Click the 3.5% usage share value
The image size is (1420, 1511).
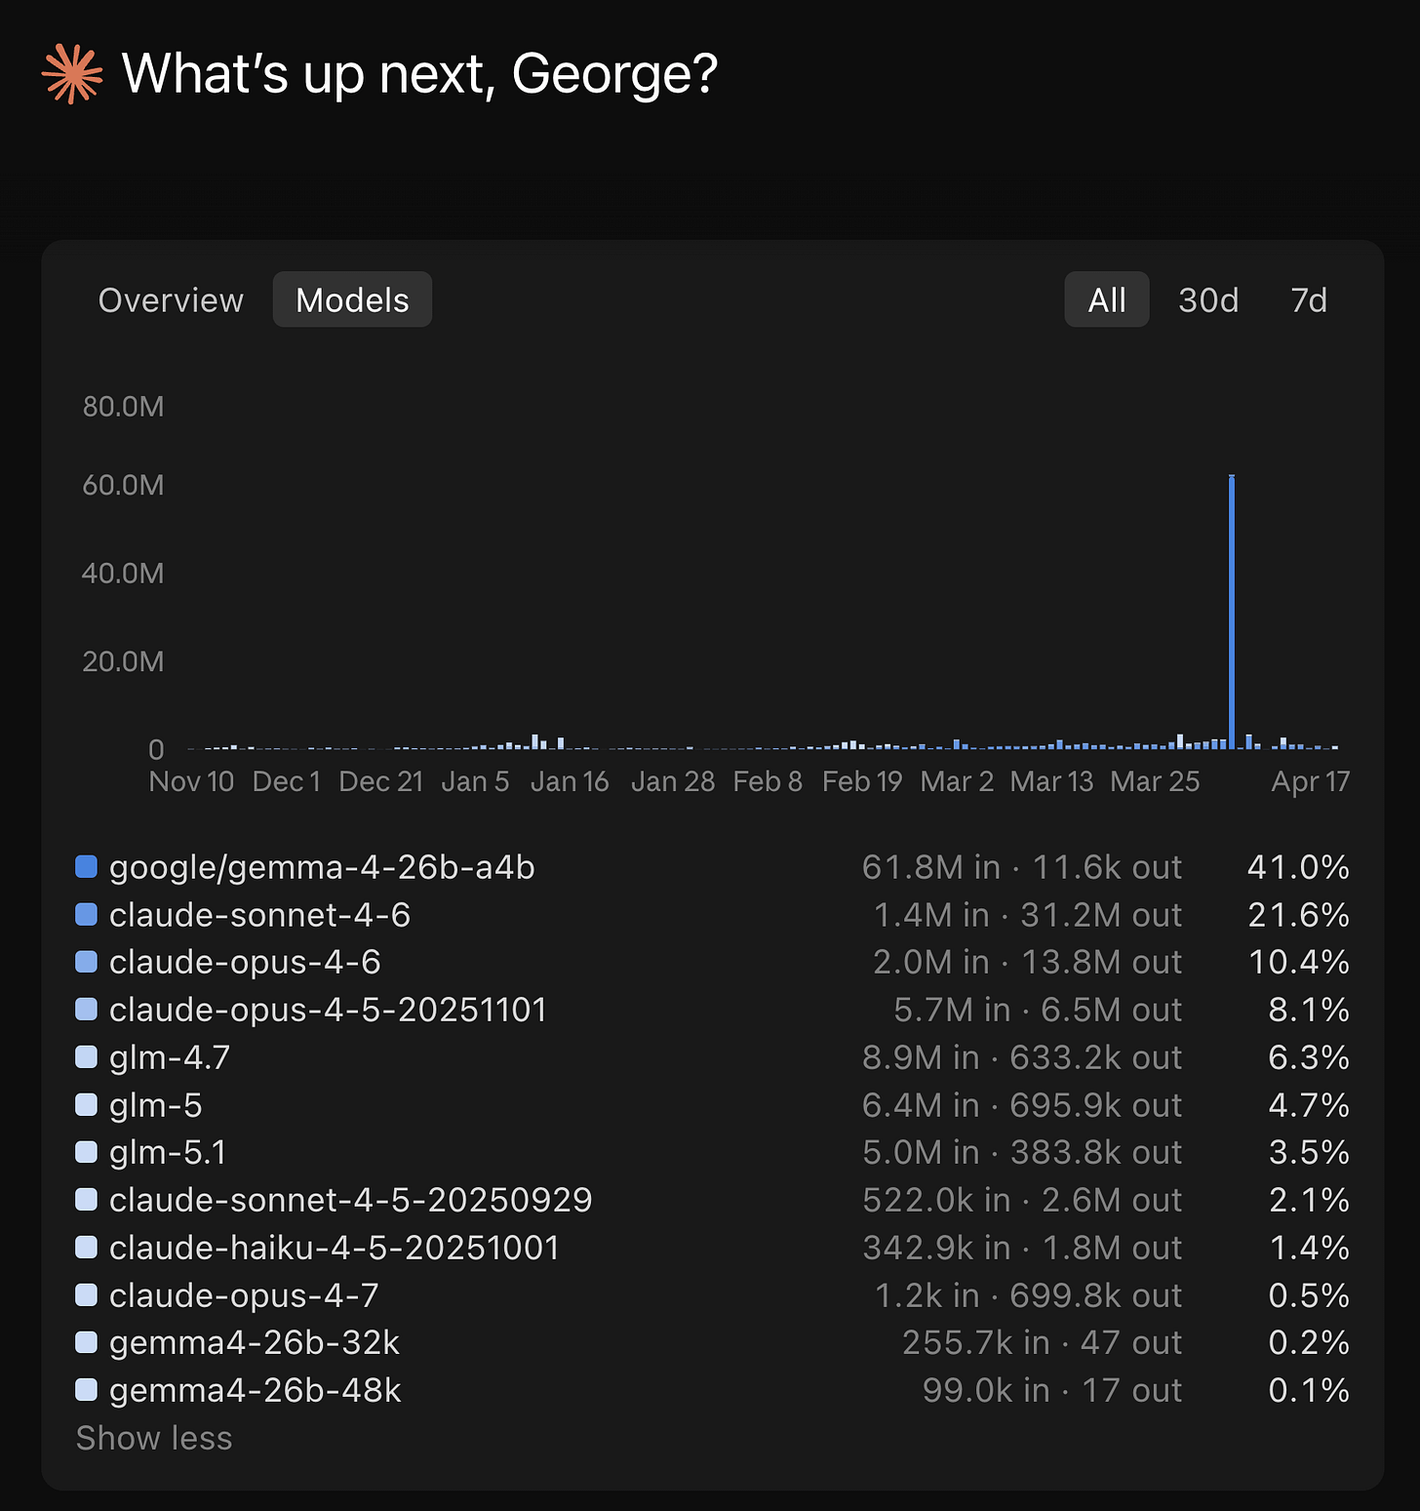1309,1152
